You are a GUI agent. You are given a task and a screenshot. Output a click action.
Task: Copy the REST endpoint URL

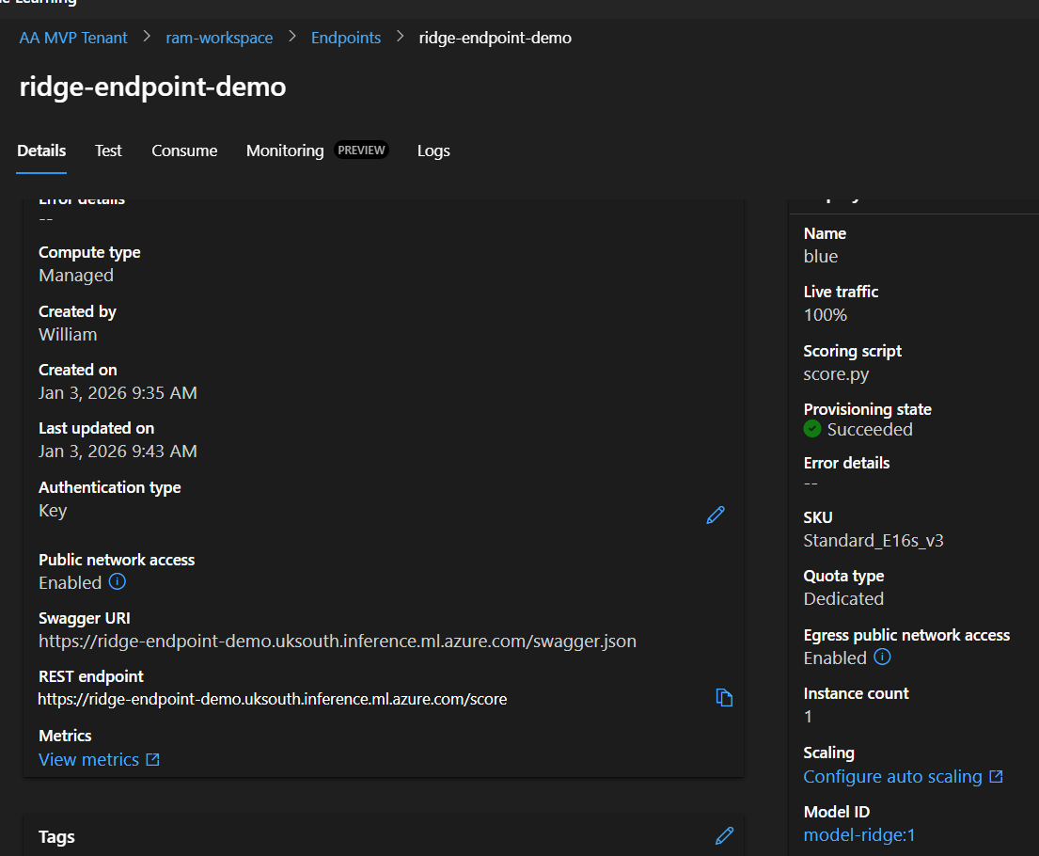[724, 697]
